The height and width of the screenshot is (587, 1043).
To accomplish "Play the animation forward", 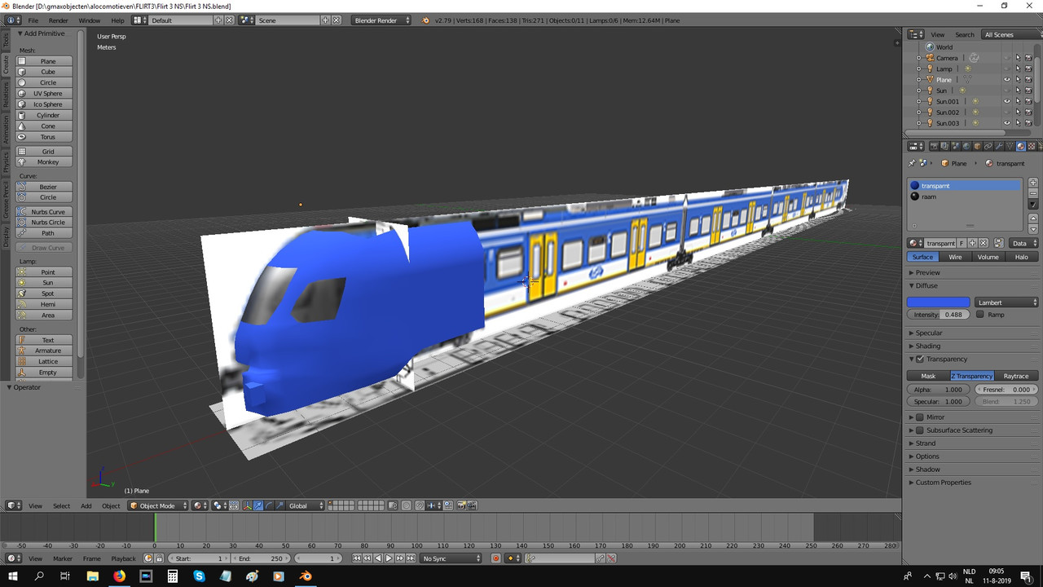I will (389, 558).
